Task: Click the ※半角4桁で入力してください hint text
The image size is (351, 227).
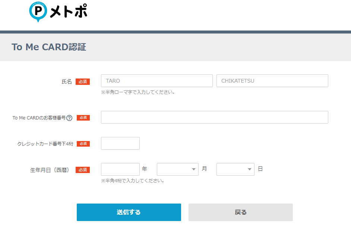Action: pos(133,181)
